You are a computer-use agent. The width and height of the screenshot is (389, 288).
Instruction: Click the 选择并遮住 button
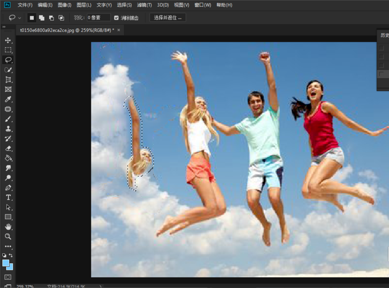pyautogui.click(x=168, y=18)
